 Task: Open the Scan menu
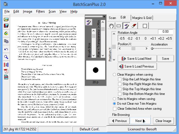click(x=52, y=11)
